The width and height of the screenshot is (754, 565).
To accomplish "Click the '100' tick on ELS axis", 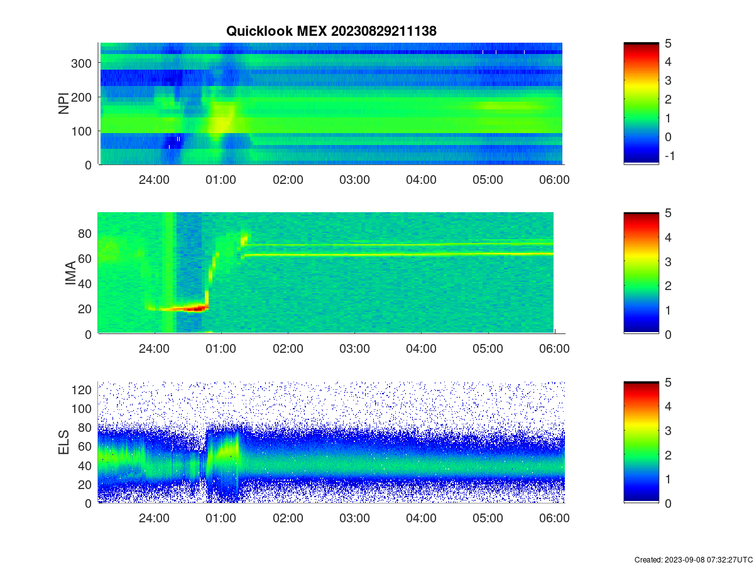I will [x=83, y=409].
